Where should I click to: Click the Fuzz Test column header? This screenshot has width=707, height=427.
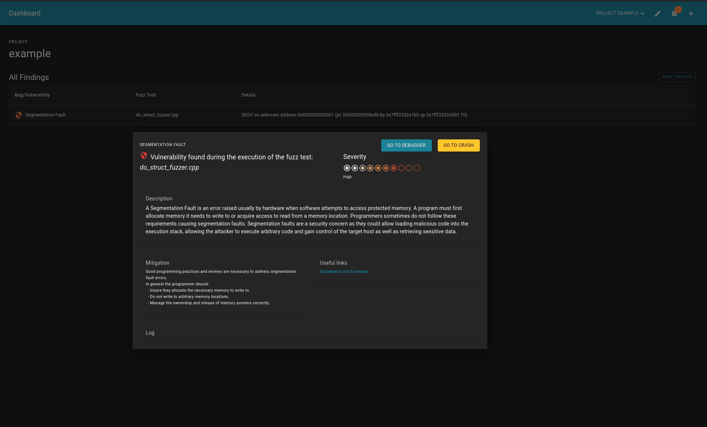pos(146,95)
